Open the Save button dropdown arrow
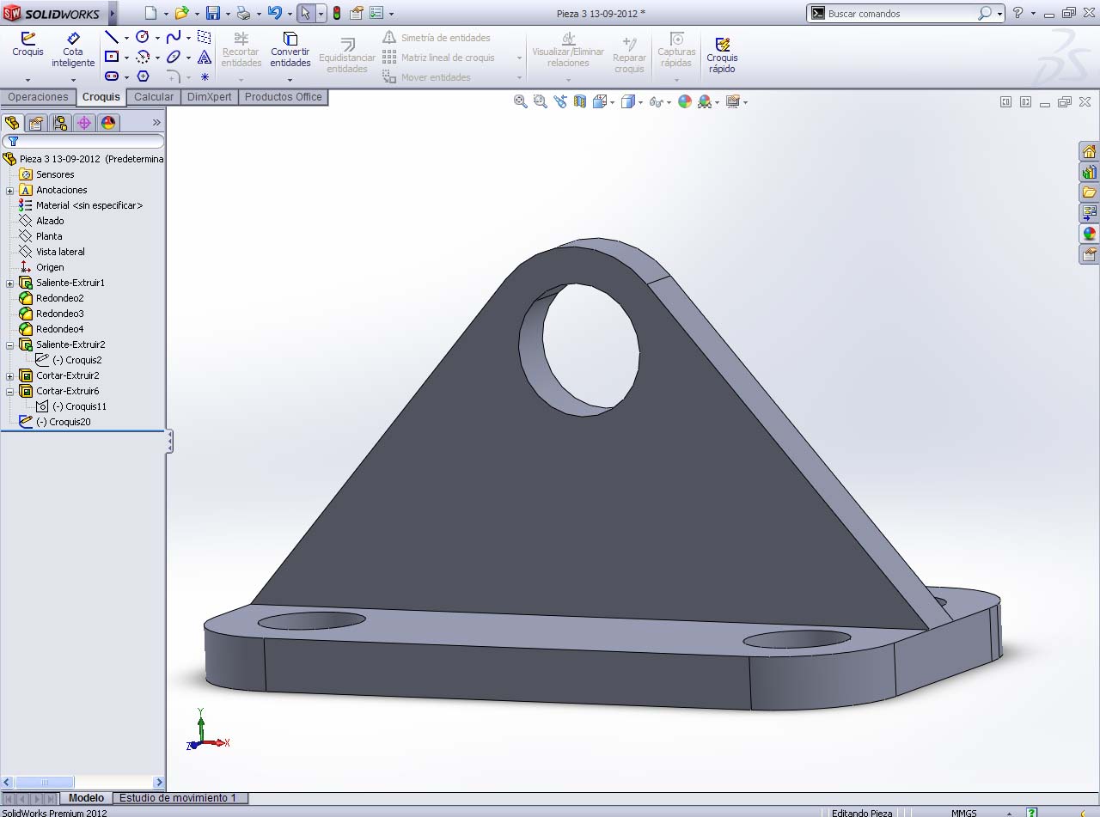 click(x=228, y=14)
